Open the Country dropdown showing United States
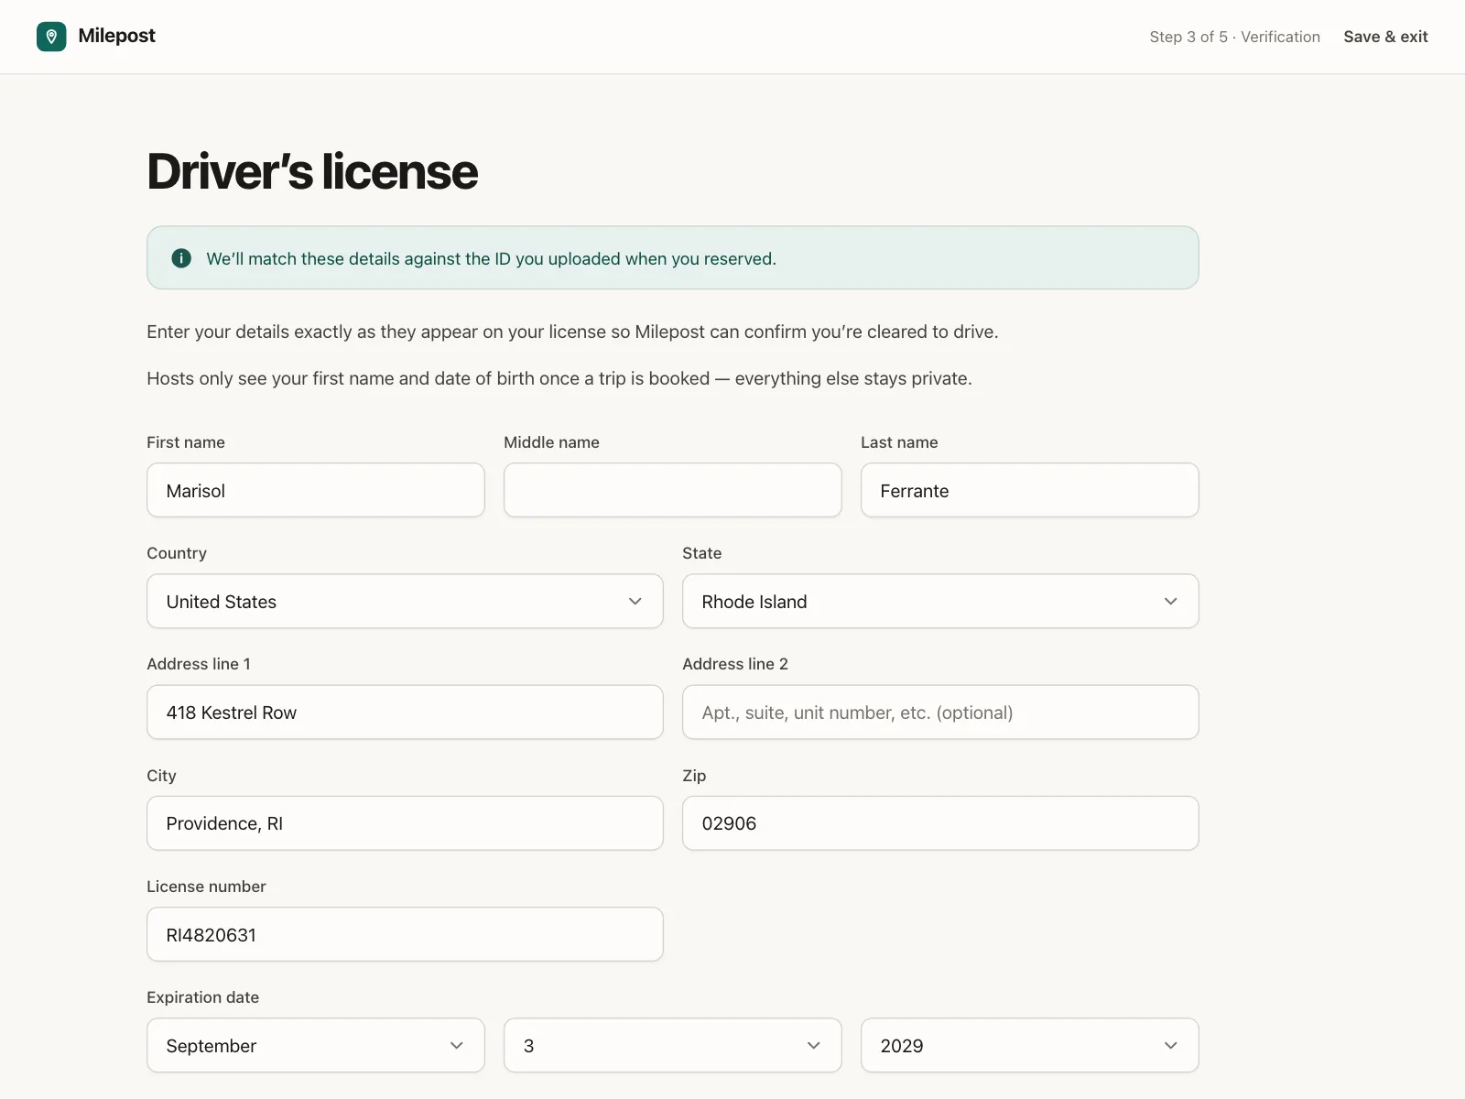1465x1099 pixels. coord(405,601)
